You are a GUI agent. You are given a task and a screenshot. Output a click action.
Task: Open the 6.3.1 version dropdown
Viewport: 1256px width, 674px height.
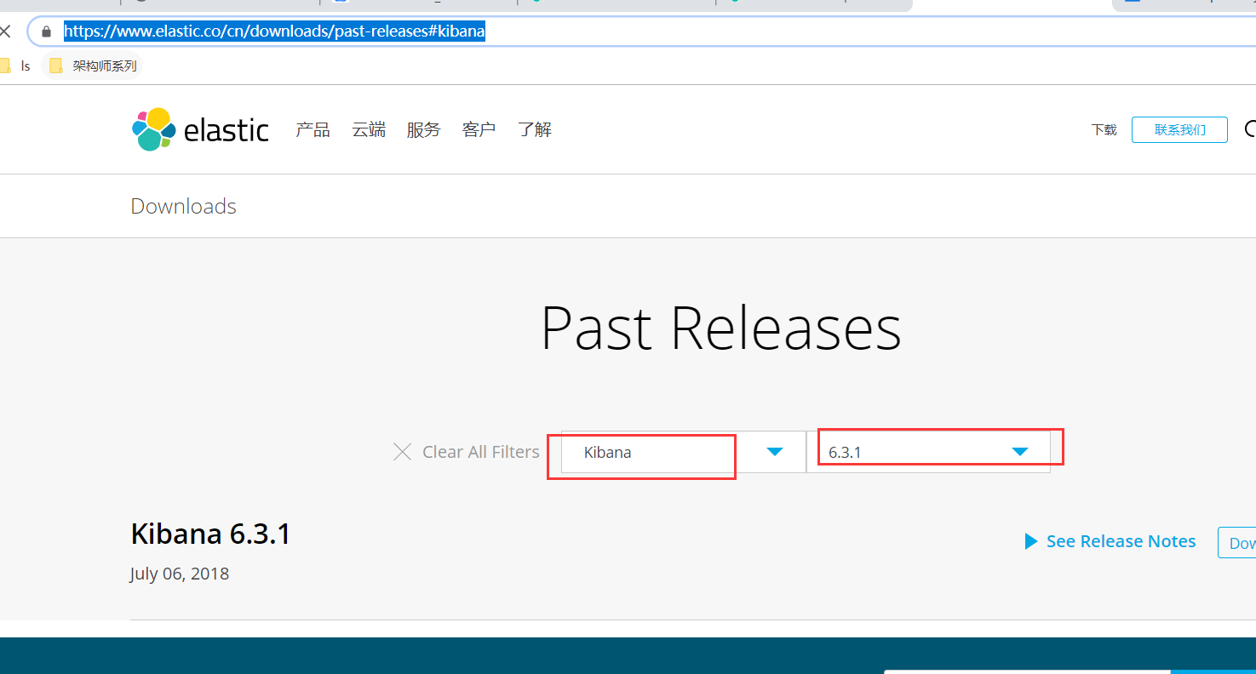(x=928, y=452)
